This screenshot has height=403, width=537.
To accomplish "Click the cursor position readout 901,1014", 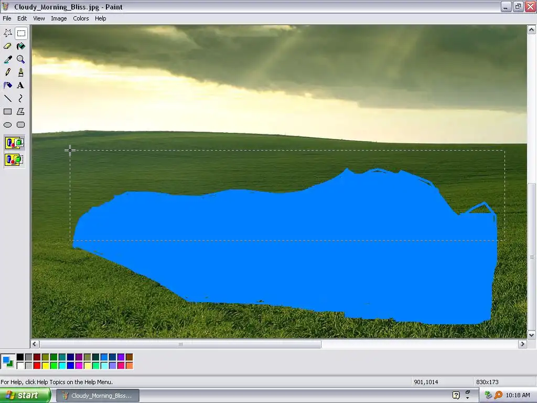I will coord(426,382).
